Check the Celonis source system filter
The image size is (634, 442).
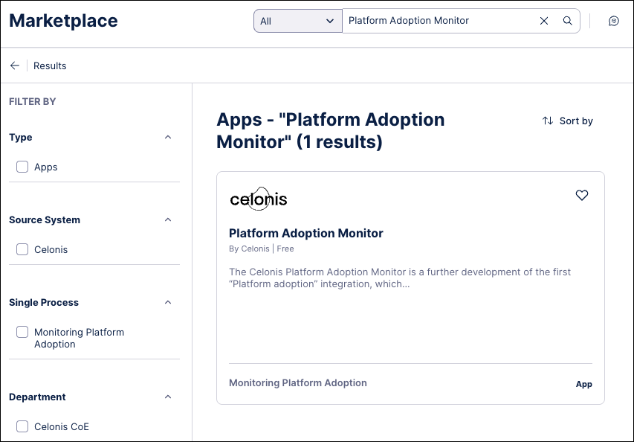(22, 249)
